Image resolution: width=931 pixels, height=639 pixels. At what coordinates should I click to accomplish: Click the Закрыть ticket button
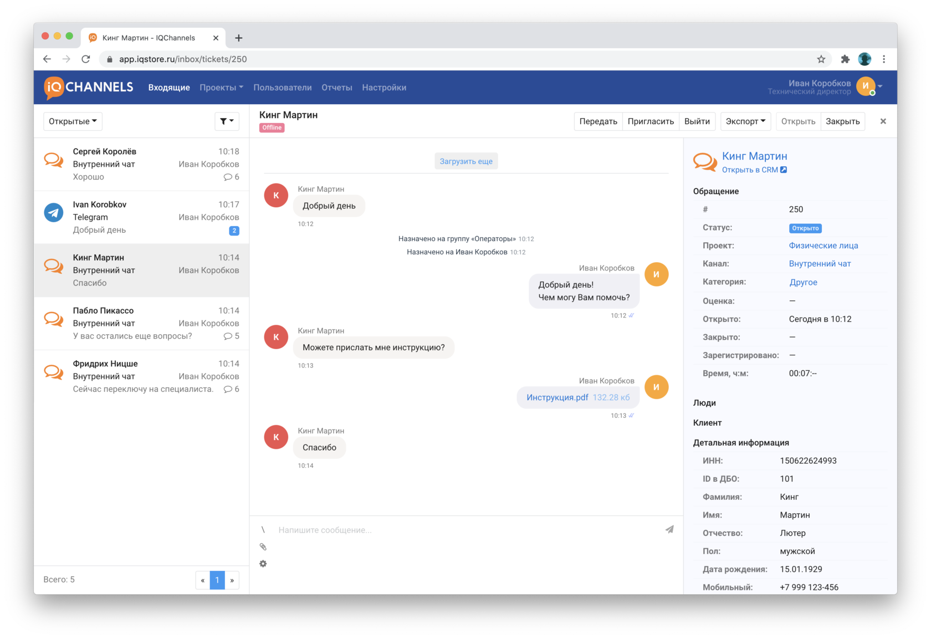coord(843,121)
